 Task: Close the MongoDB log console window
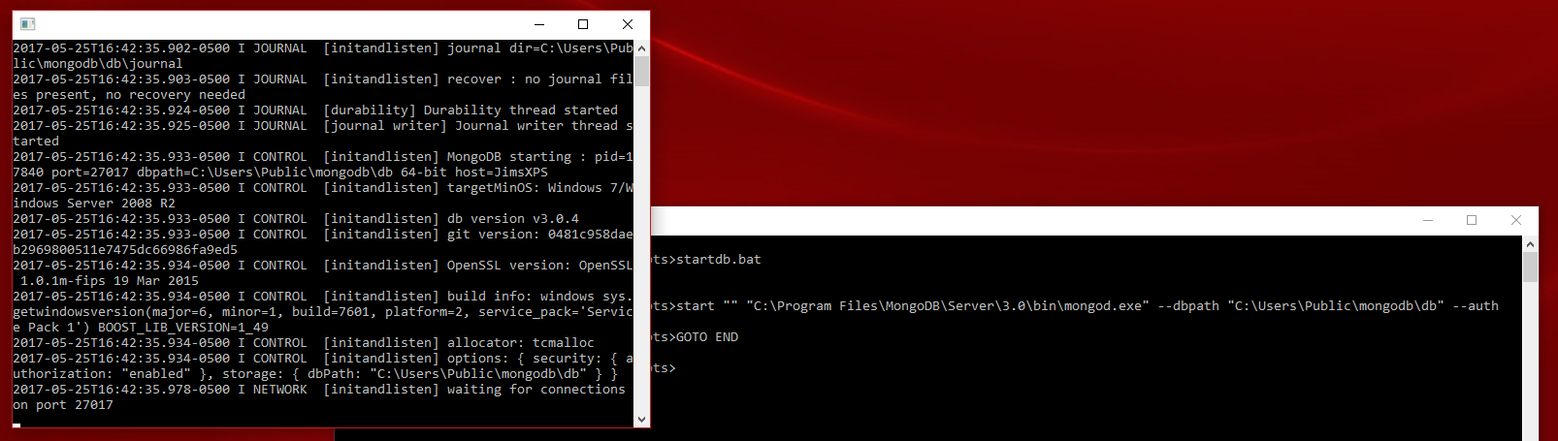(628, 24)
